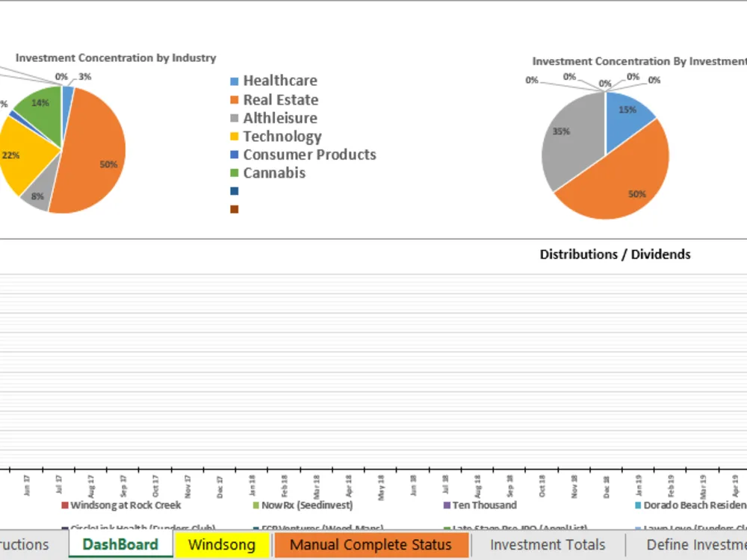Select the Technology legend label

[282, 137]
